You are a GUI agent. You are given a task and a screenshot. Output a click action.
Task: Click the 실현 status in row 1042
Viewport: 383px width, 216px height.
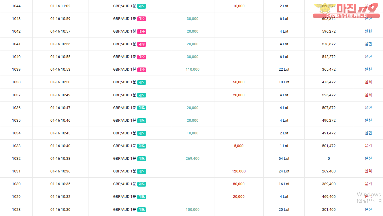point(368,31)
